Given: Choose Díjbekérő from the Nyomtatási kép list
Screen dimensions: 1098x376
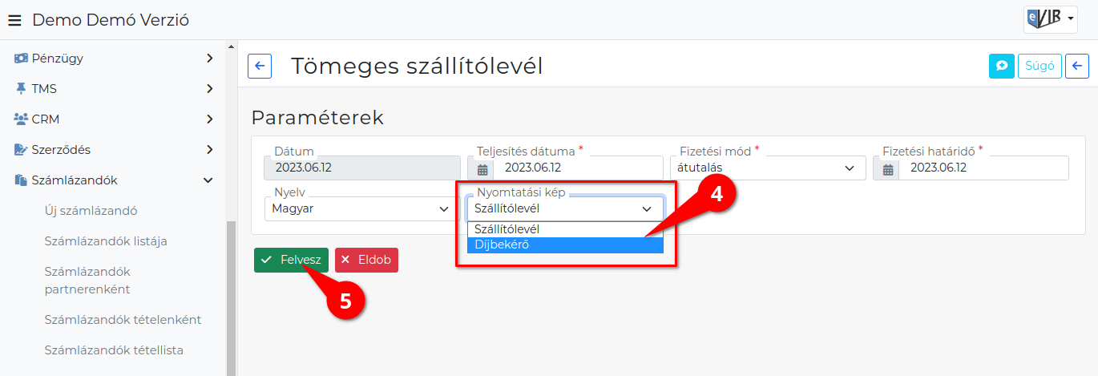Looking at the screenshot, I should tap(565, 245).
